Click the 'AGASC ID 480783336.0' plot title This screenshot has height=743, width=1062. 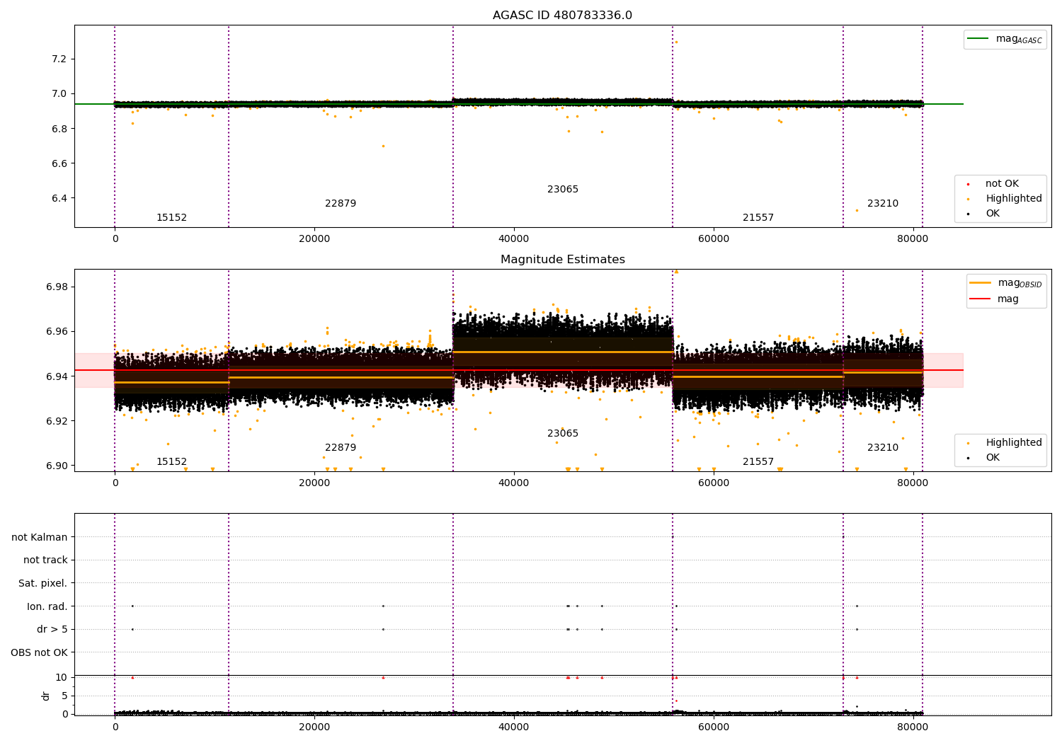pos(562,16)
